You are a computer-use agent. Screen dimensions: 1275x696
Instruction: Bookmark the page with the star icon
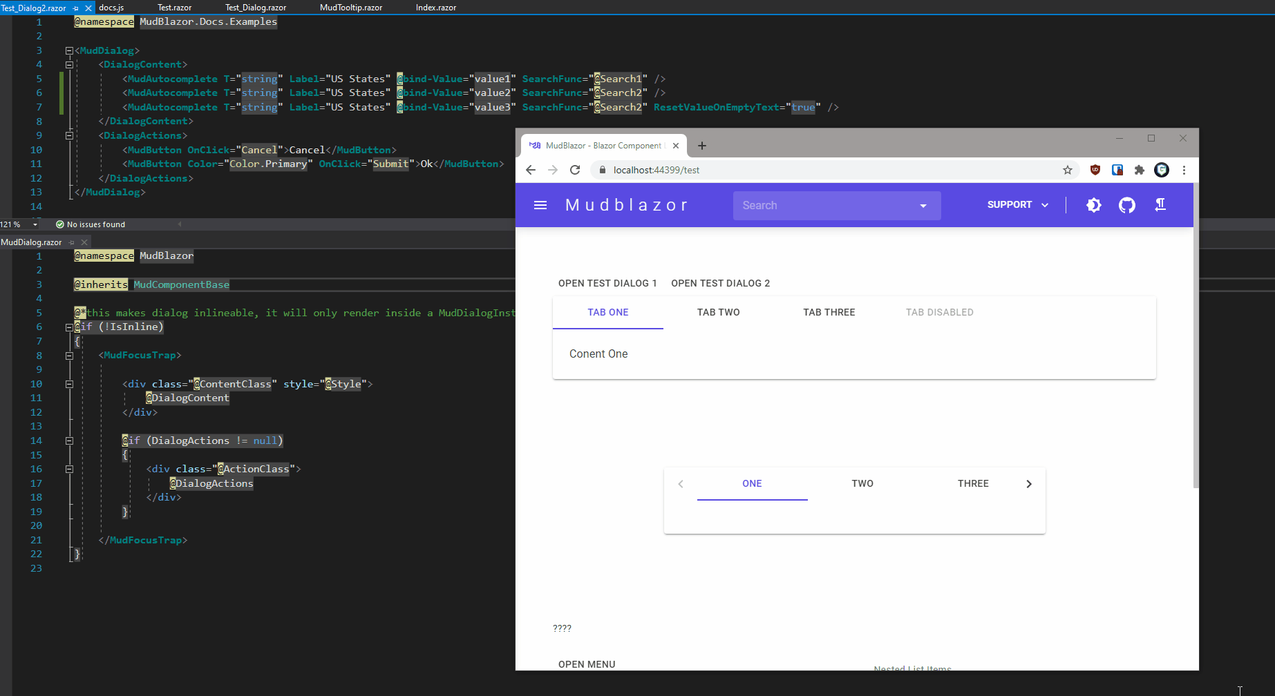(1068, 170)
